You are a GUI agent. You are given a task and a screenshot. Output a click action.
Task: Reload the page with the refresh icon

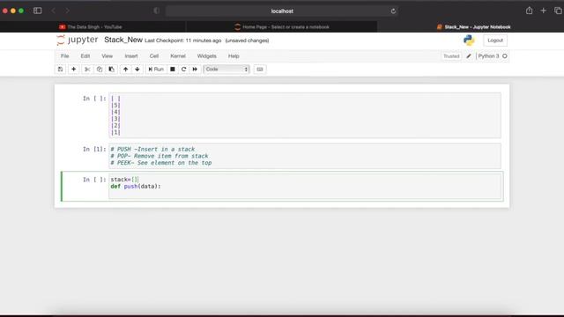[x=393, y=11]
